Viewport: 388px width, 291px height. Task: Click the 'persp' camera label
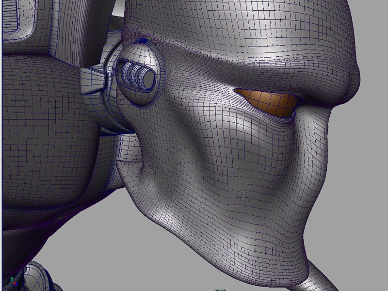(220, 290)
